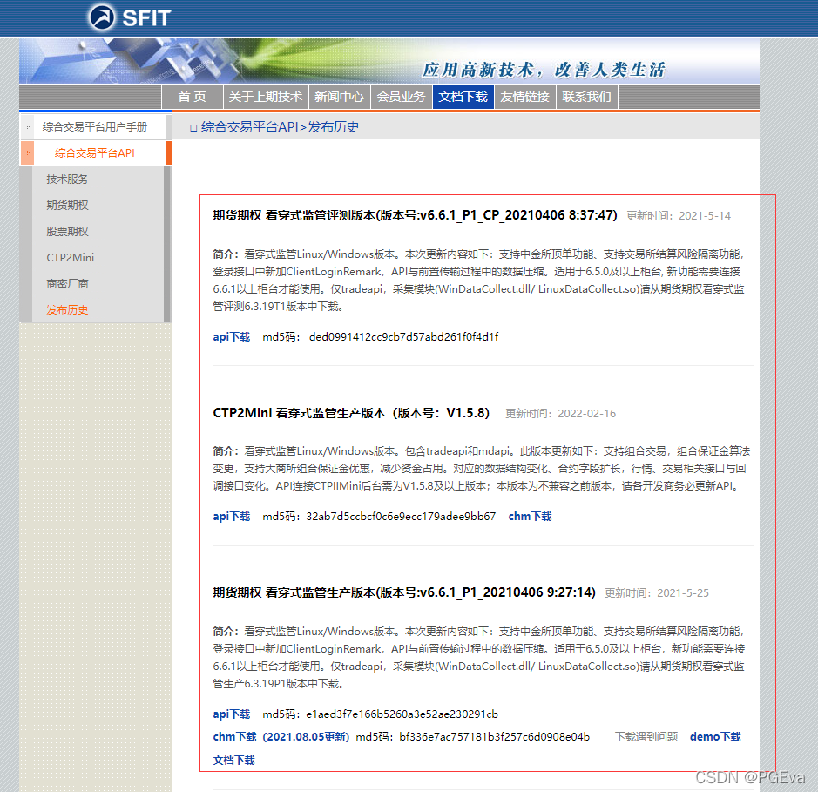Open 联系我们 in the nav bar
Screen dimensions: 818x792
coord(587,97)
